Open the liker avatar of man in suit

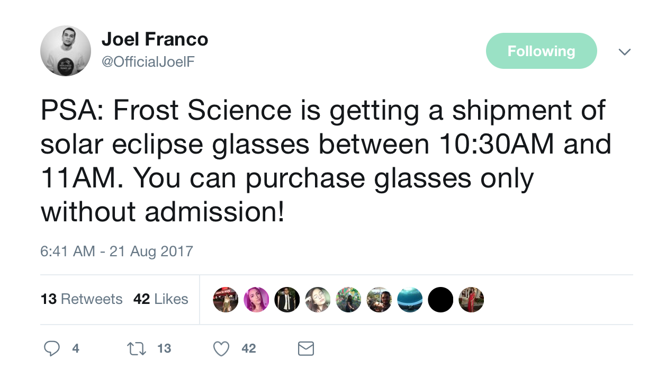pyautogui.click(x=287, y=300)
